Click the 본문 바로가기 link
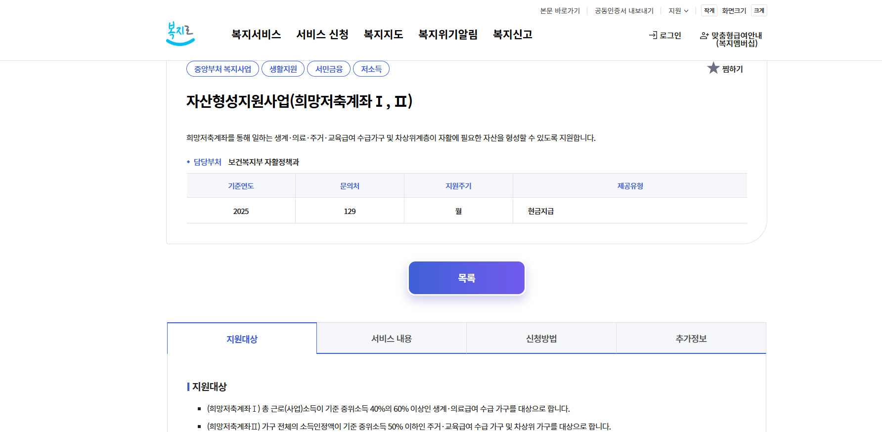The width and height of the screenshot is (882, 432). (560, 11)
